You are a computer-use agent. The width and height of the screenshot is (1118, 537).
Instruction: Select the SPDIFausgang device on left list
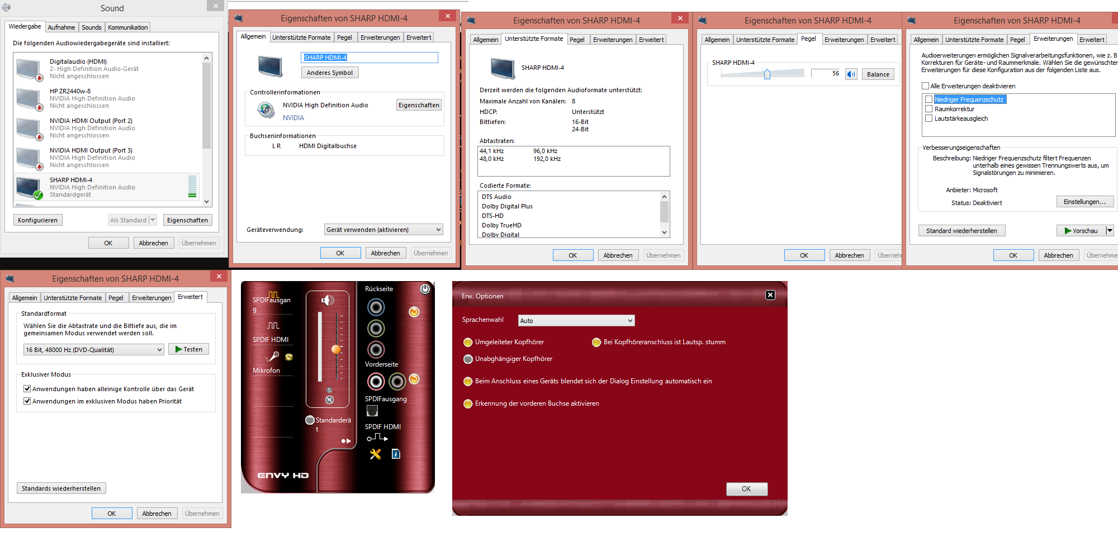pyautogui.click(x=272, y=301)
